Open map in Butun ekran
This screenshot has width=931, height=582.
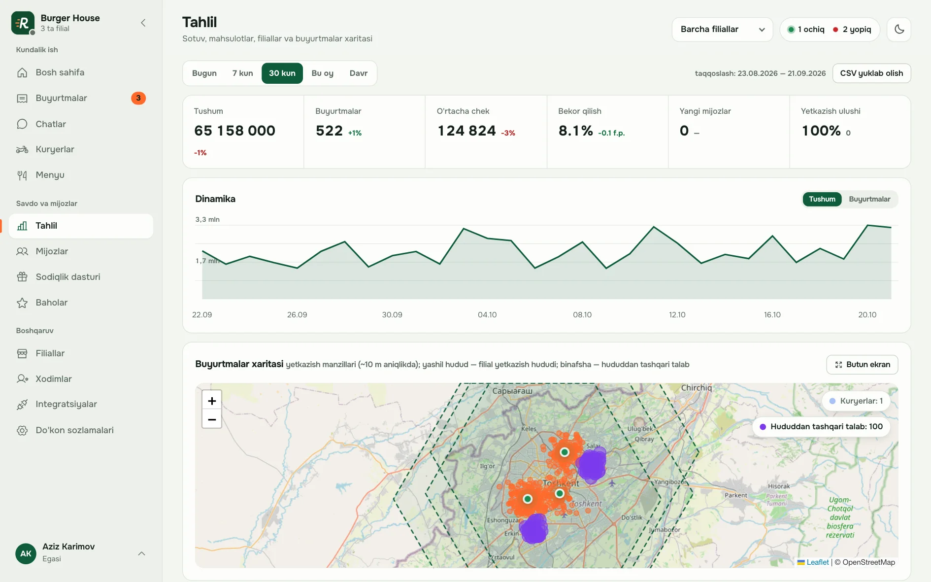pos(862,365)
